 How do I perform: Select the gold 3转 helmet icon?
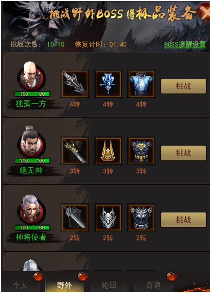[x=108, y=151]
